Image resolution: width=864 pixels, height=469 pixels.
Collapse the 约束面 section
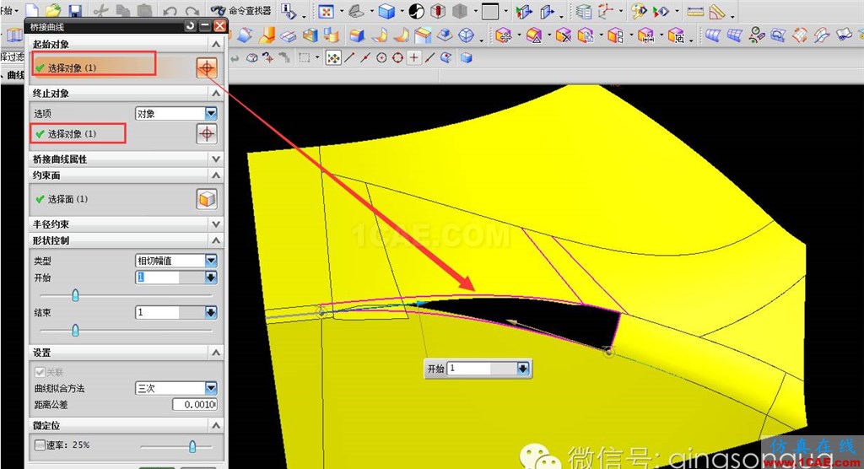click(216, 175)
